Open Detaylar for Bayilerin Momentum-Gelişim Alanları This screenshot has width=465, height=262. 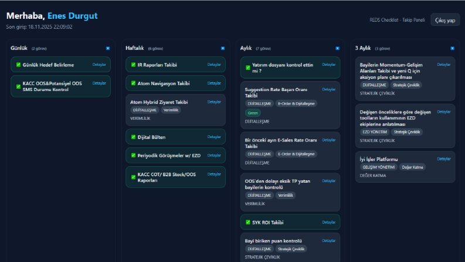444,65
